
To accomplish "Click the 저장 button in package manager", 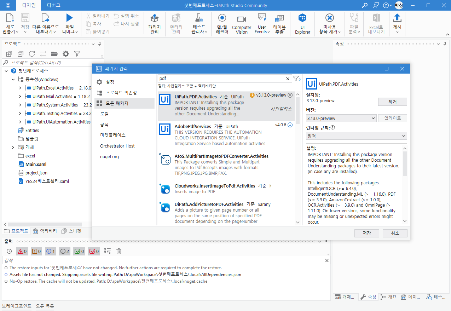I will pos(366,234).
